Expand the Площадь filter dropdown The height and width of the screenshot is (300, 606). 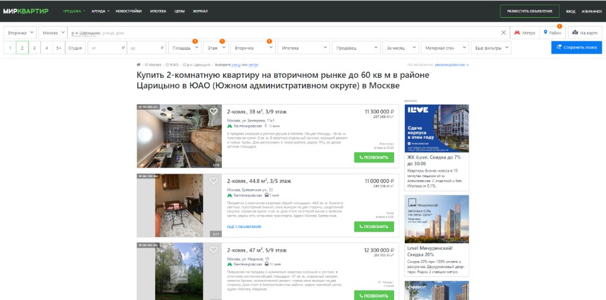point(185,48)
